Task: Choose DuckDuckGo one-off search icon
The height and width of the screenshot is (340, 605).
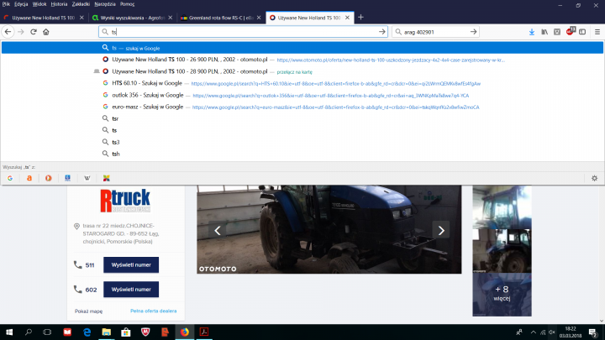Action: [x=48, y=178]
